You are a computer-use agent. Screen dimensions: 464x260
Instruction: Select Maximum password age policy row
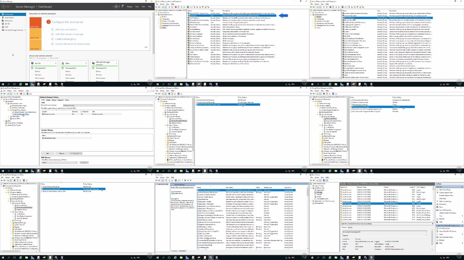point(382,102)
